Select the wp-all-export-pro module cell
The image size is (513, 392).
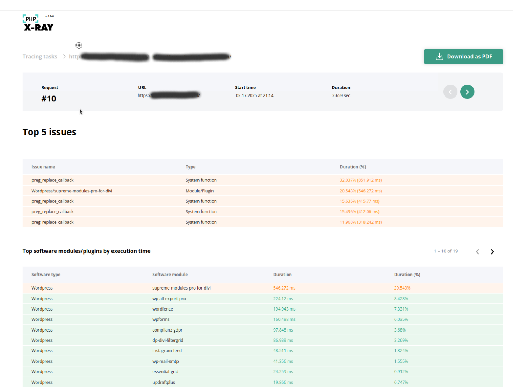pos(169,299)
